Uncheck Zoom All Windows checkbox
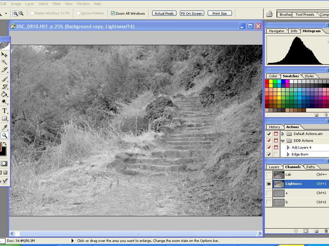This screenshot has width=329, height=246. tap(113, 13)
